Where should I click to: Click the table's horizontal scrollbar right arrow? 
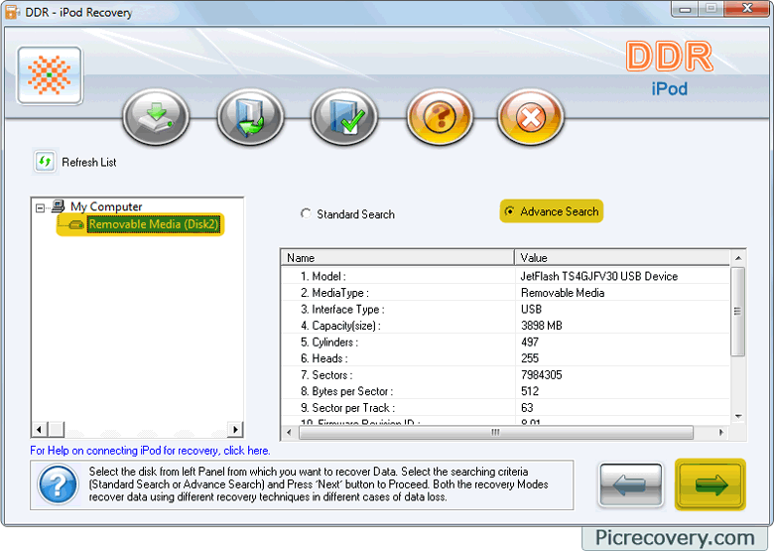[x=721, y=433]
